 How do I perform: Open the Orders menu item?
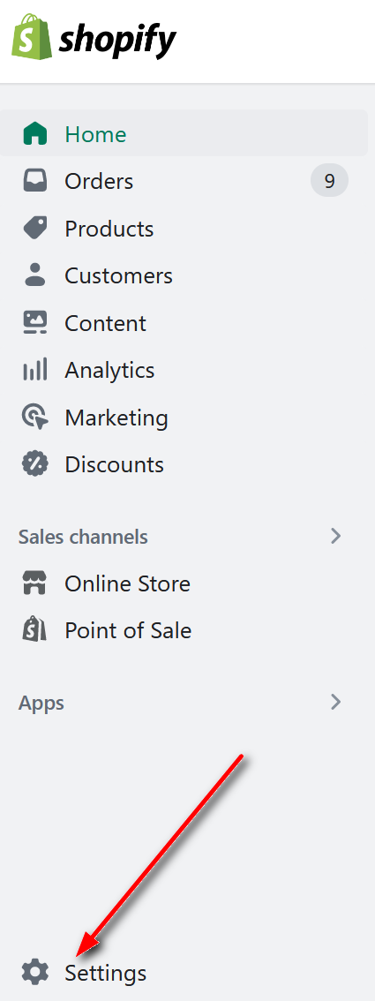pos(184,181)
